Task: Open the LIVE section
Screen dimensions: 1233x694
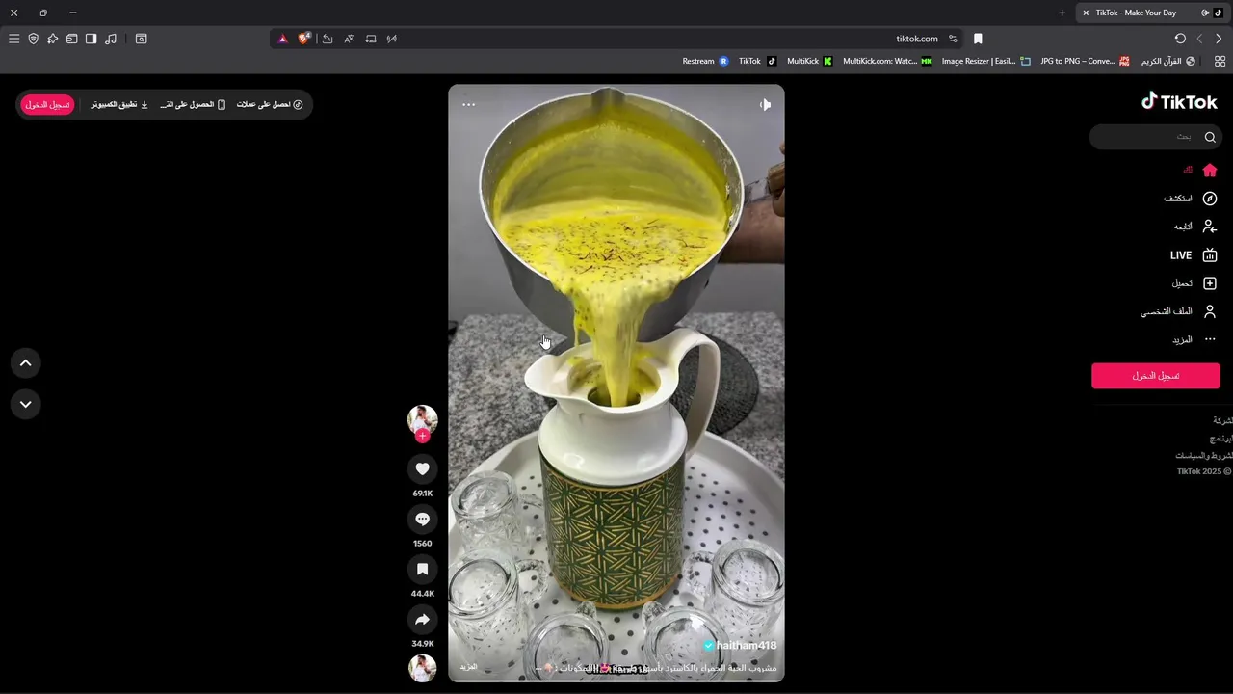Action: point(1194,255)
